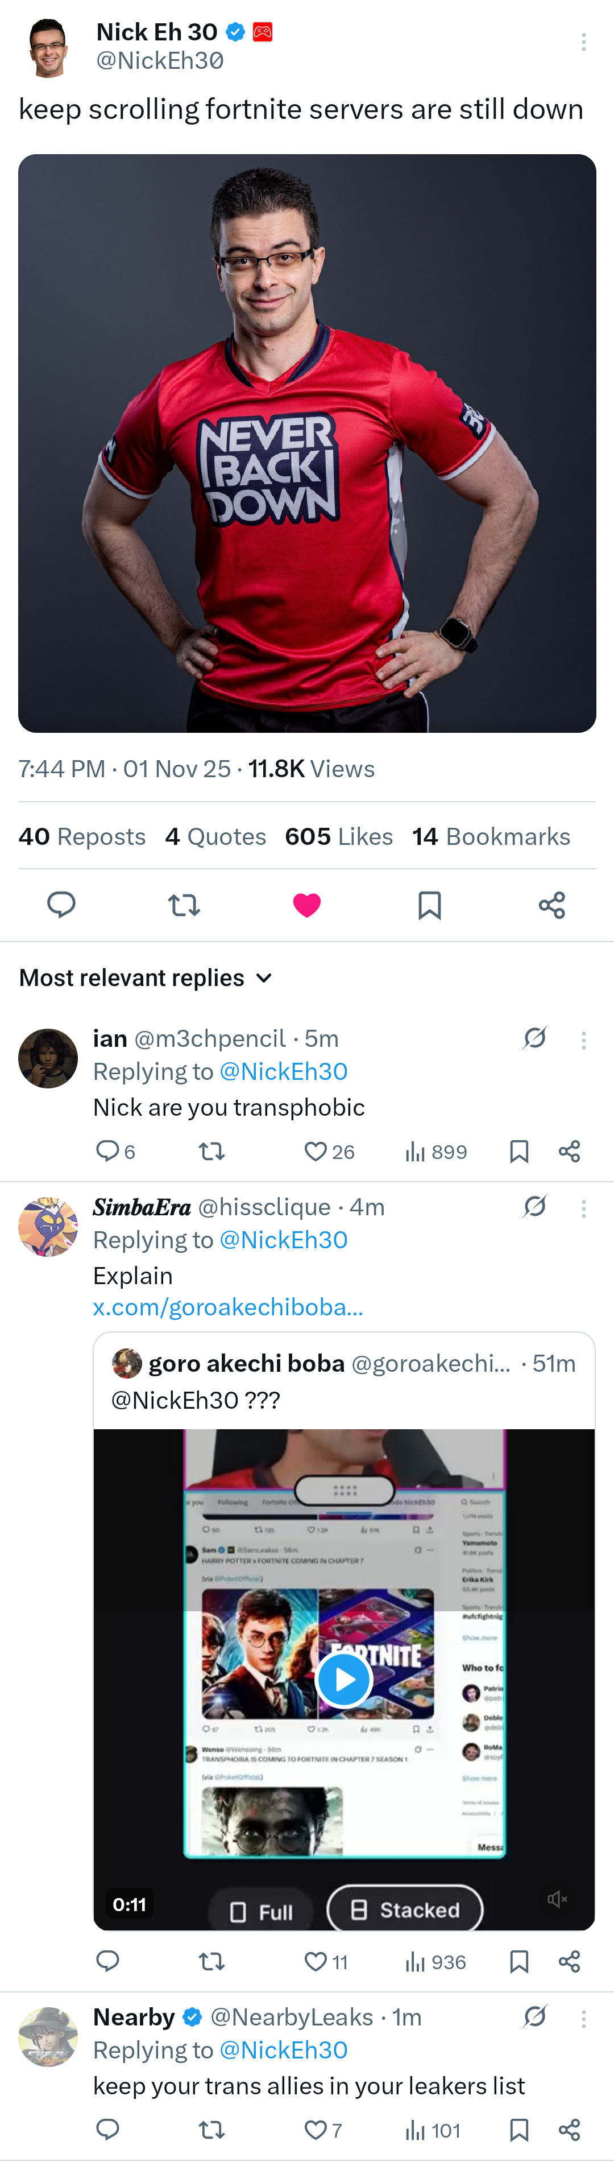Viewport: 614px width, 2166px height.
Task: Reply to Nick Eh 30's main post
Action: tap(61, 905)
